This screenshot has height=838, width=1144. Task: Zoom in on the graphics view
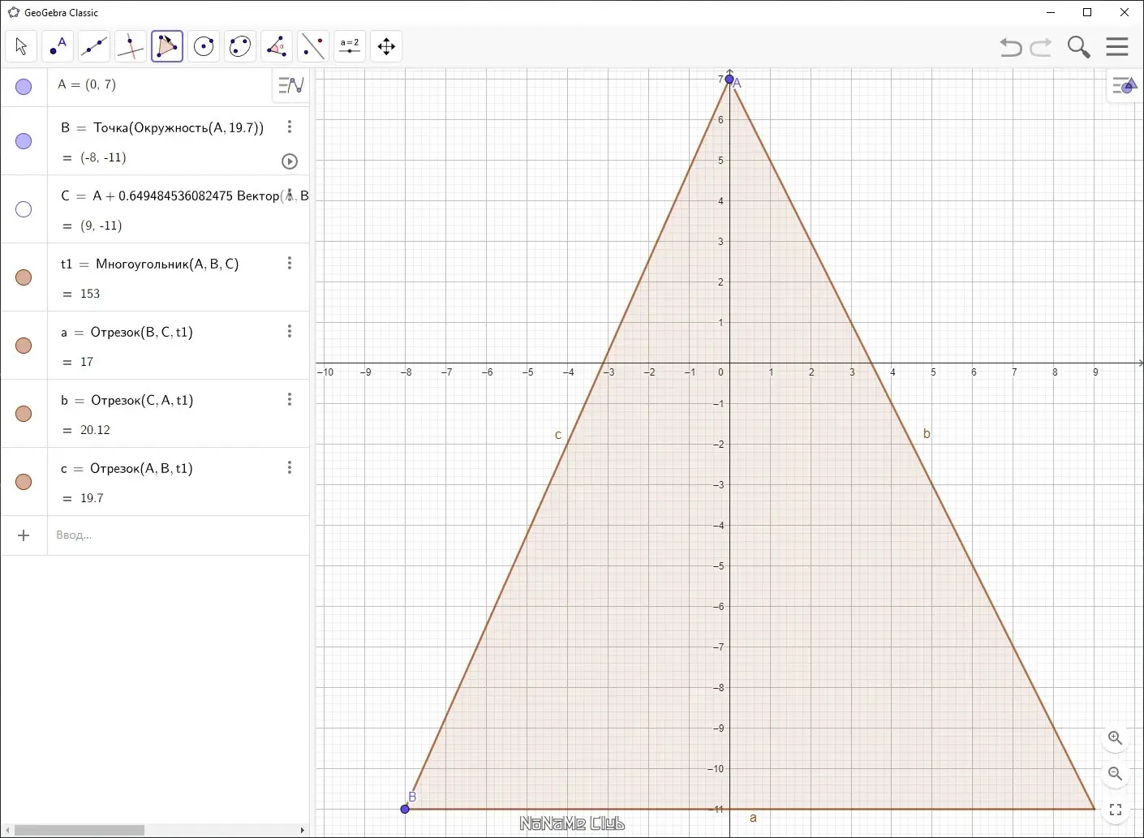pos(1116,738)
